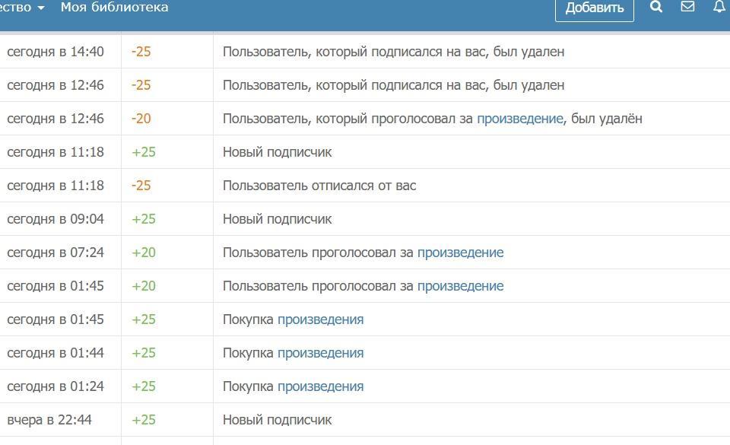
Task: Click 14:40 deleted subscriber message text
Action: 393,52
